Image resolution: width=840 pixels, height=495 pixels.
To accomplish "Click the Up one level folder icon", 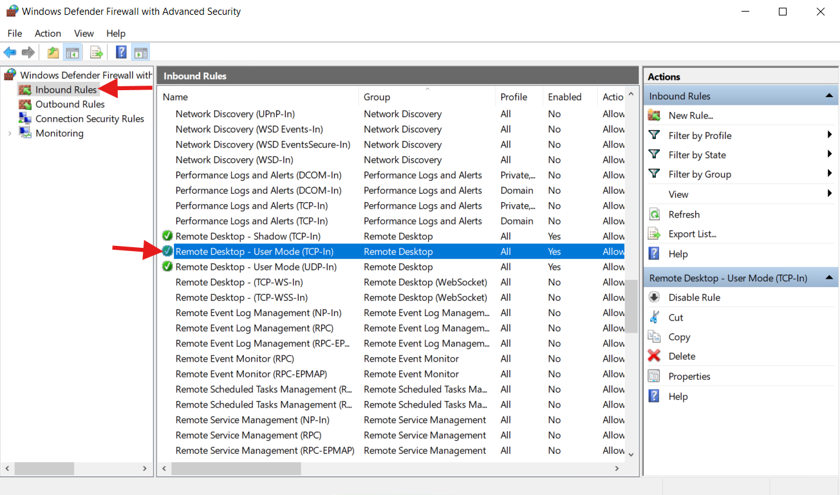I will pos(53,52).
